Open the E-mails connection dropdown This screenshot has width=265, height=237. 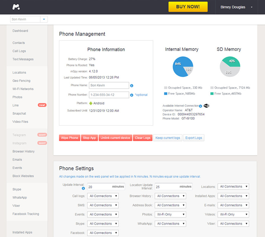coord(233,205)
